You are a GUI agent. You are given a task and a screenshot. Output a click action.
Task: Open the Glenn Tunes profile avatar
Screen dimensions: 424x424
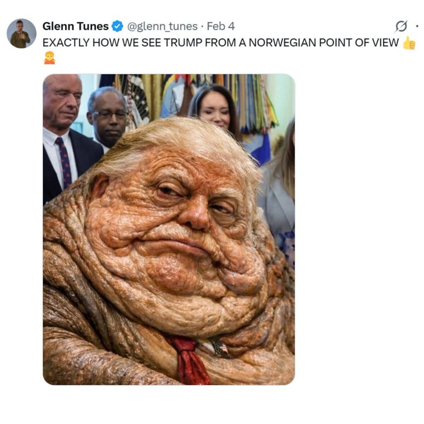click(x=22, y=33)
